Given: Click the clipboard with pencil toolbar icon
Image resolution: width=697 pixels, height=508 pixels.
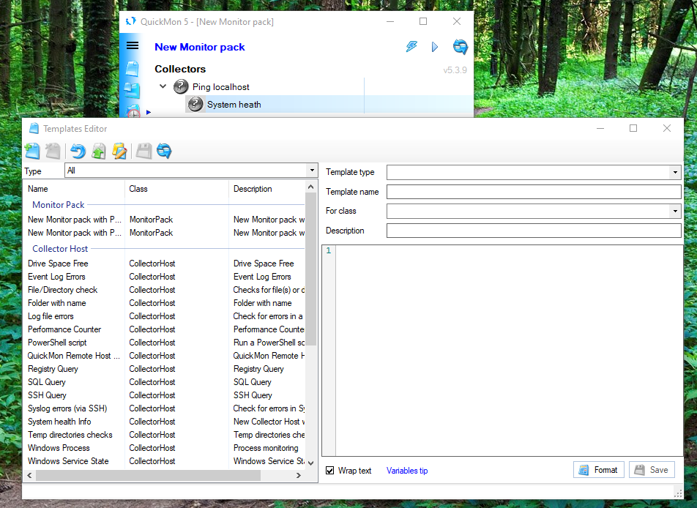Looking at the screenshot, I should point(119,151).
